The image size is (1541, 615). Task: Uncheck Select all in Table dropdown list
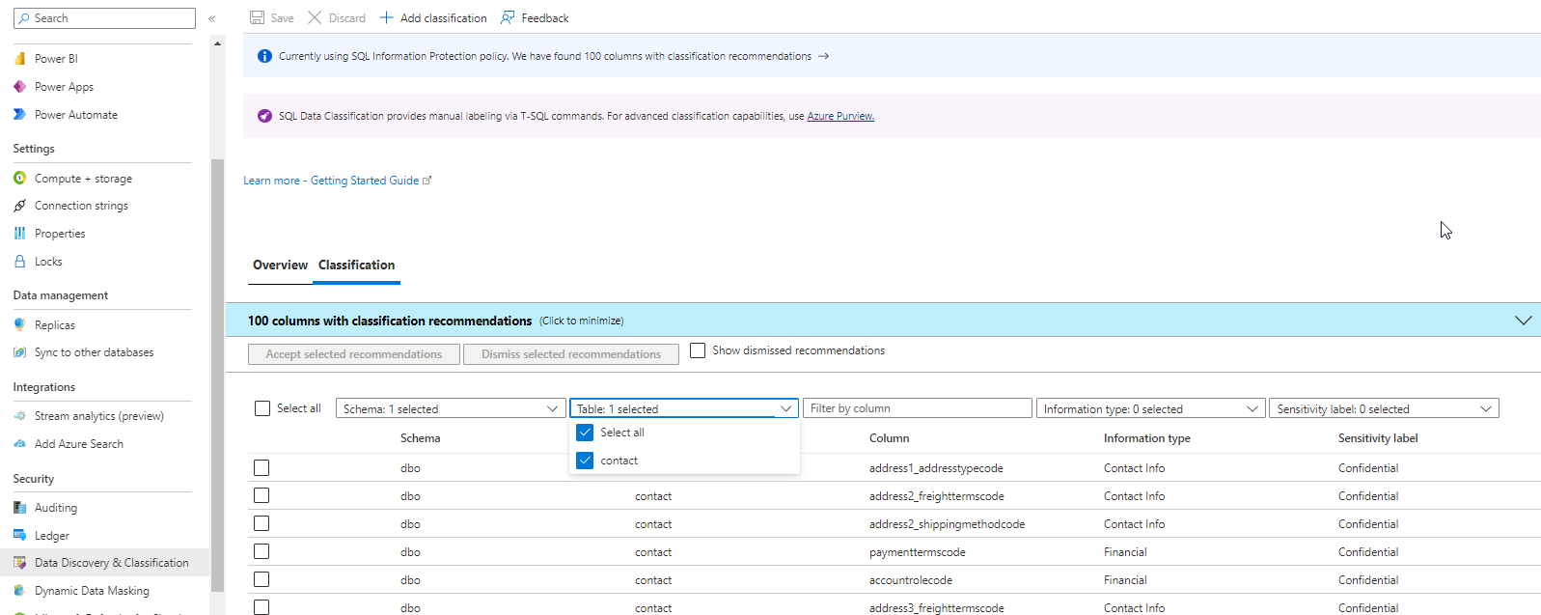pyautogui.click(x=585, y=433)
